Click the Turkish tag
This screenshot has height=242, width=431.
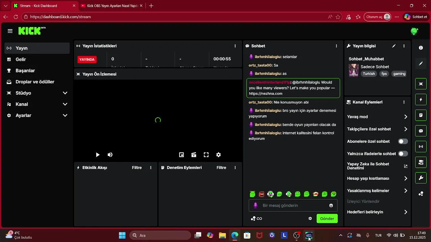pyautogui.click(x=369, y=74)
